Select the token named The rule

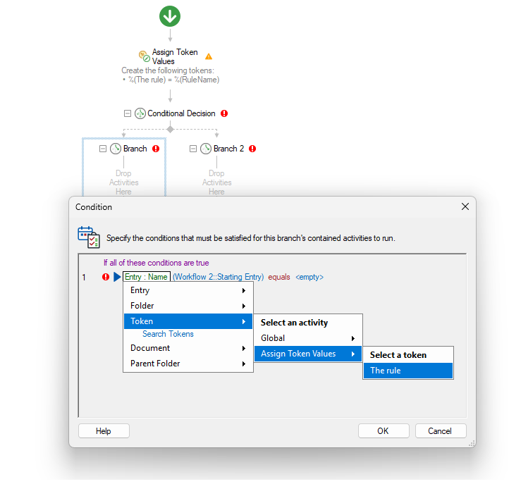[408, 371]
